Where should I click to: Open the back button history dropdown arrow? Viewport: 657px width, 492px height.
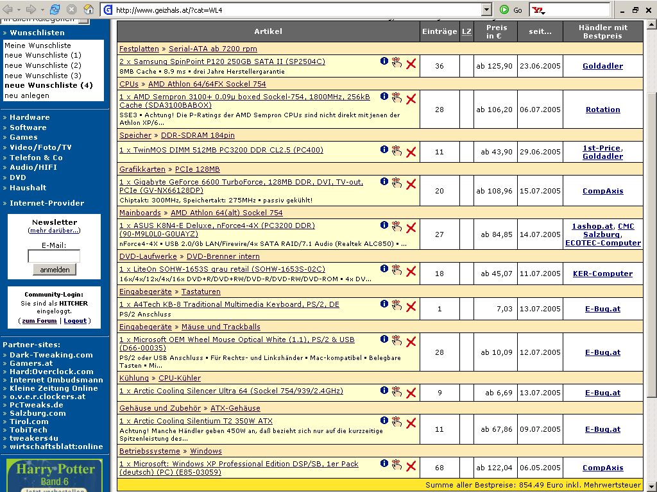click(x=19, y=10)
